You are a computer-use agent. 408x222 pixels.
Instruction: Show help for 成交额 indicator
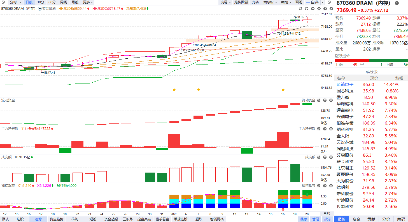(x=325, y=157)
